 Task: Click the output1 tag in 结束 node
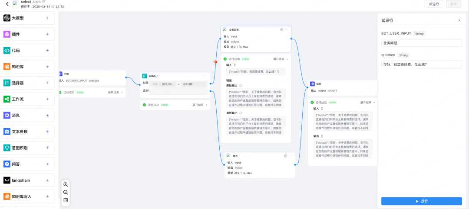coord(332,90)
